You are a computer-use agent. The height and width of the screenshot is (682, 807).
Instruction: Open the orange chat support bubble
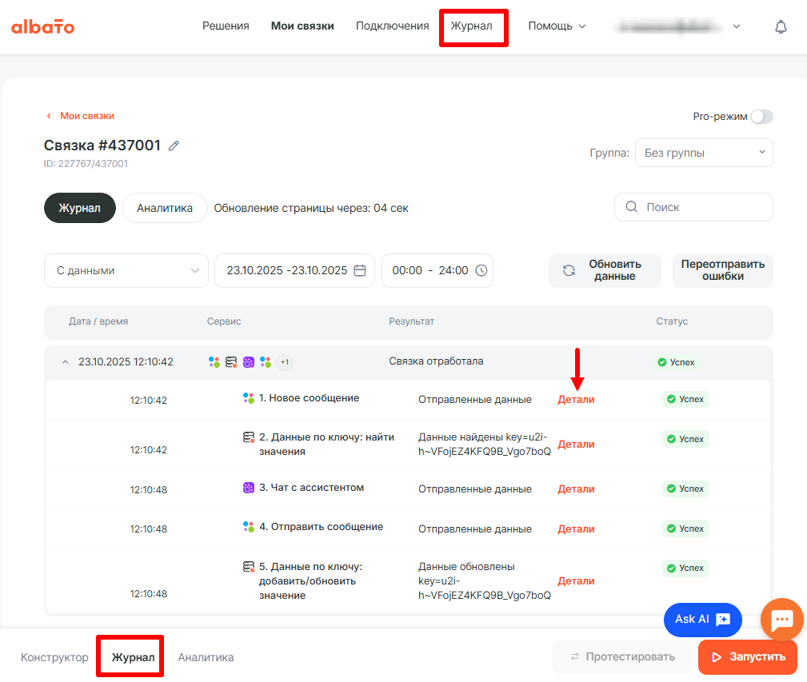click(x=781, y=620)
